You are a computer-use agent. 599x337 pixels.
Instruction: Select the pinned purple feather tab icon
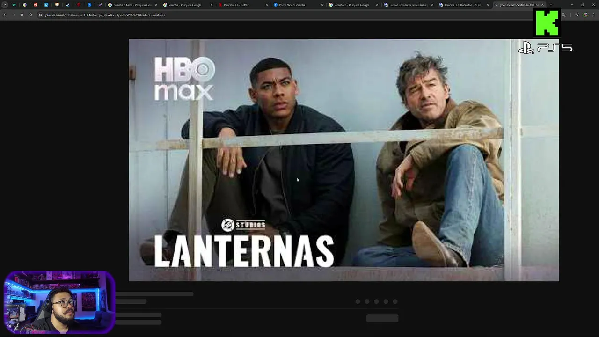click(x=100, y=5)
